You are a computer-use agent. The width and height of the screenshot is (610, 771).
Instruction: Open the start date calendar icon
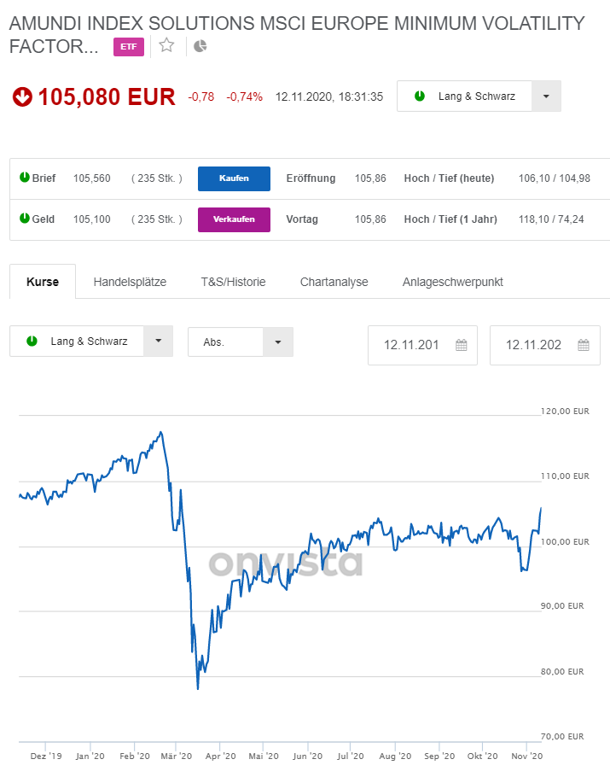462,345
